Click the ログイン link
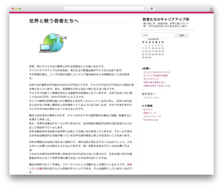This screenshot has width=223, height=188. 148,110
